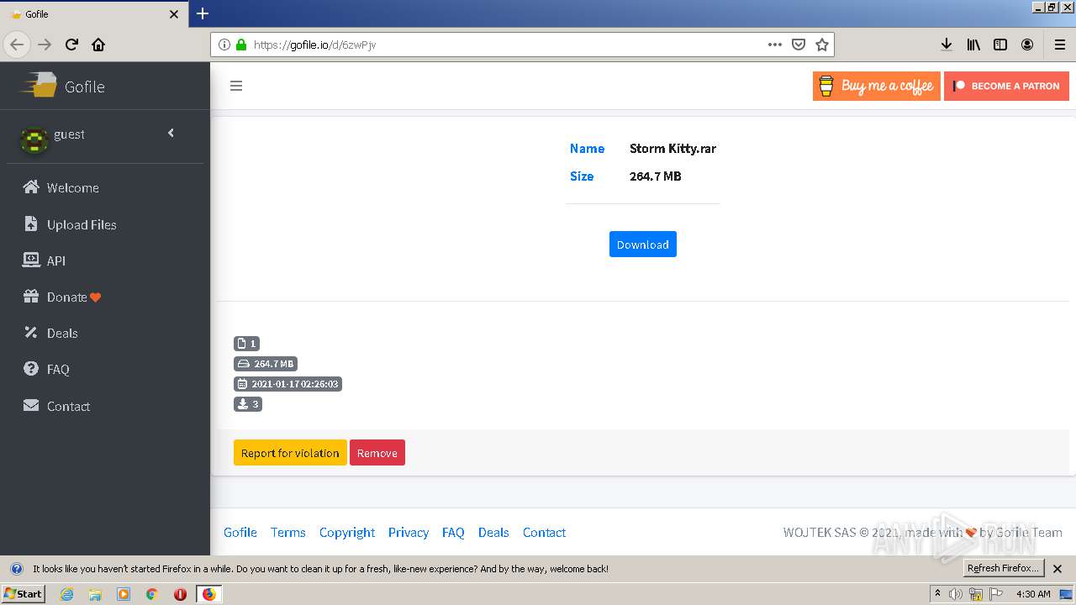
Task: Open the Gofile footer link
Action: 240,533
